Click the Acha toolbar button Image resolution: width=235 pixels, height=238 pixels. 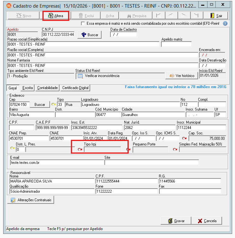click(x=110, y=16)
